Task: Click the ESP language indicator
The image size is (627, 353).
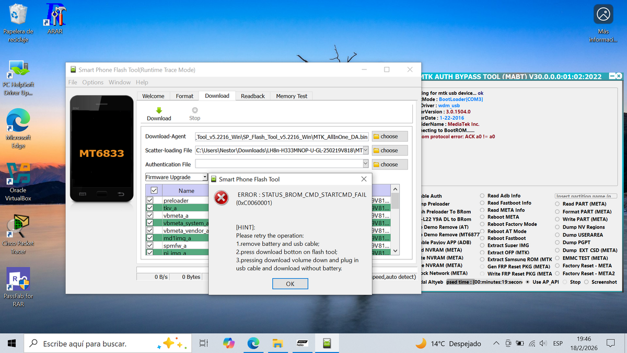Action: [558, 344]
